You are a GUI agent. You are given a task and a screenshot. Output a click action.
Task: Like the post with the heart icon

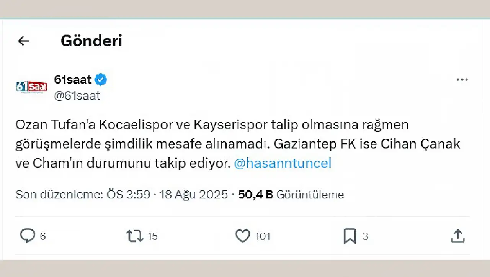tap(243, 236)
